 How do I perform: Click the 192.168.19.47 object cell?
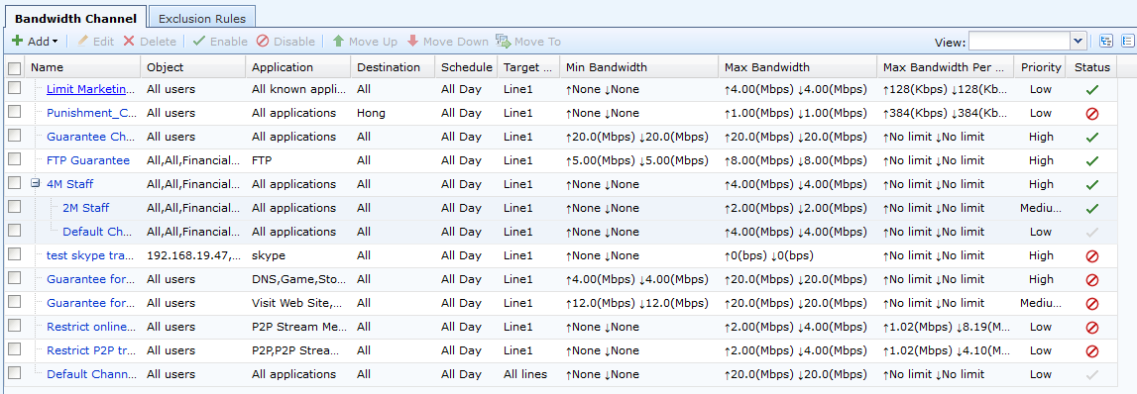pyautogui.click(x=193, y=255)
